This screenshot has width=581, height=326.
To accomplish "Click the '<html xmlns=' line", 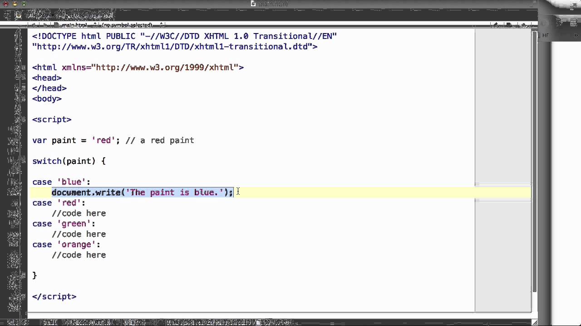I will pyautogui.click(x=138, y=67).
